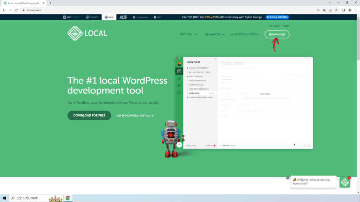The height and width of the screenshot is (202, 360).
Task: Click the browser forward arrow
Action: [x=10, y=10]
